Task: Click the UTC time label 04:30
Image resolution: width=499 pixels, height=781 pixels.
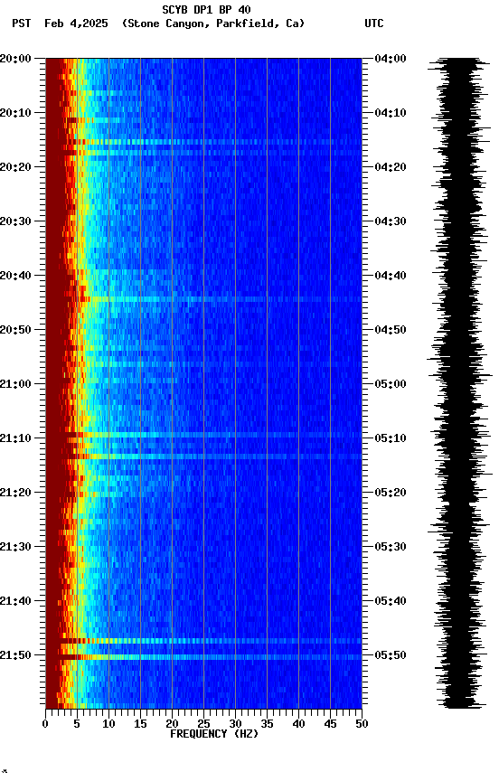Action: coord(391,221)
